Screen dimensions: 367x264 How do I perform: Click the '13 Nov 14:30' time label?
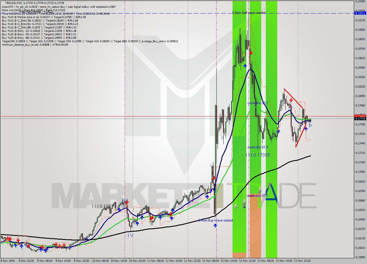click(x=284, y=261)
